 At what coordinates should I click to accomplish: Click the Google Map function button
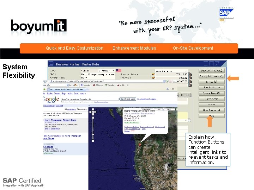212,88
